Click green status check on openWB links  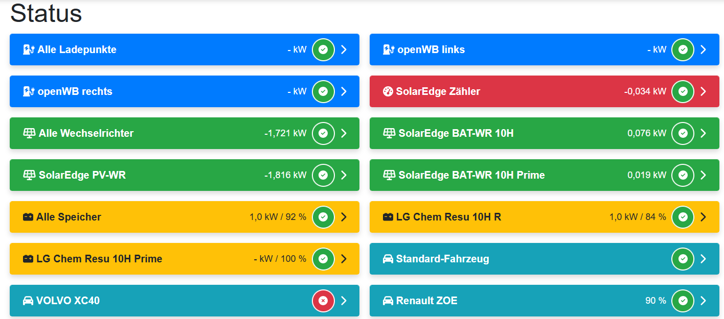point(683,50)
